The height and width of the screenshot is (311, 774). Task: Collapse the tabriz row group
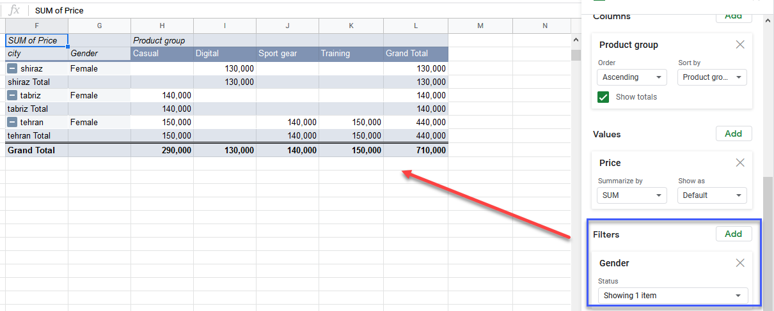coord(12,95)
